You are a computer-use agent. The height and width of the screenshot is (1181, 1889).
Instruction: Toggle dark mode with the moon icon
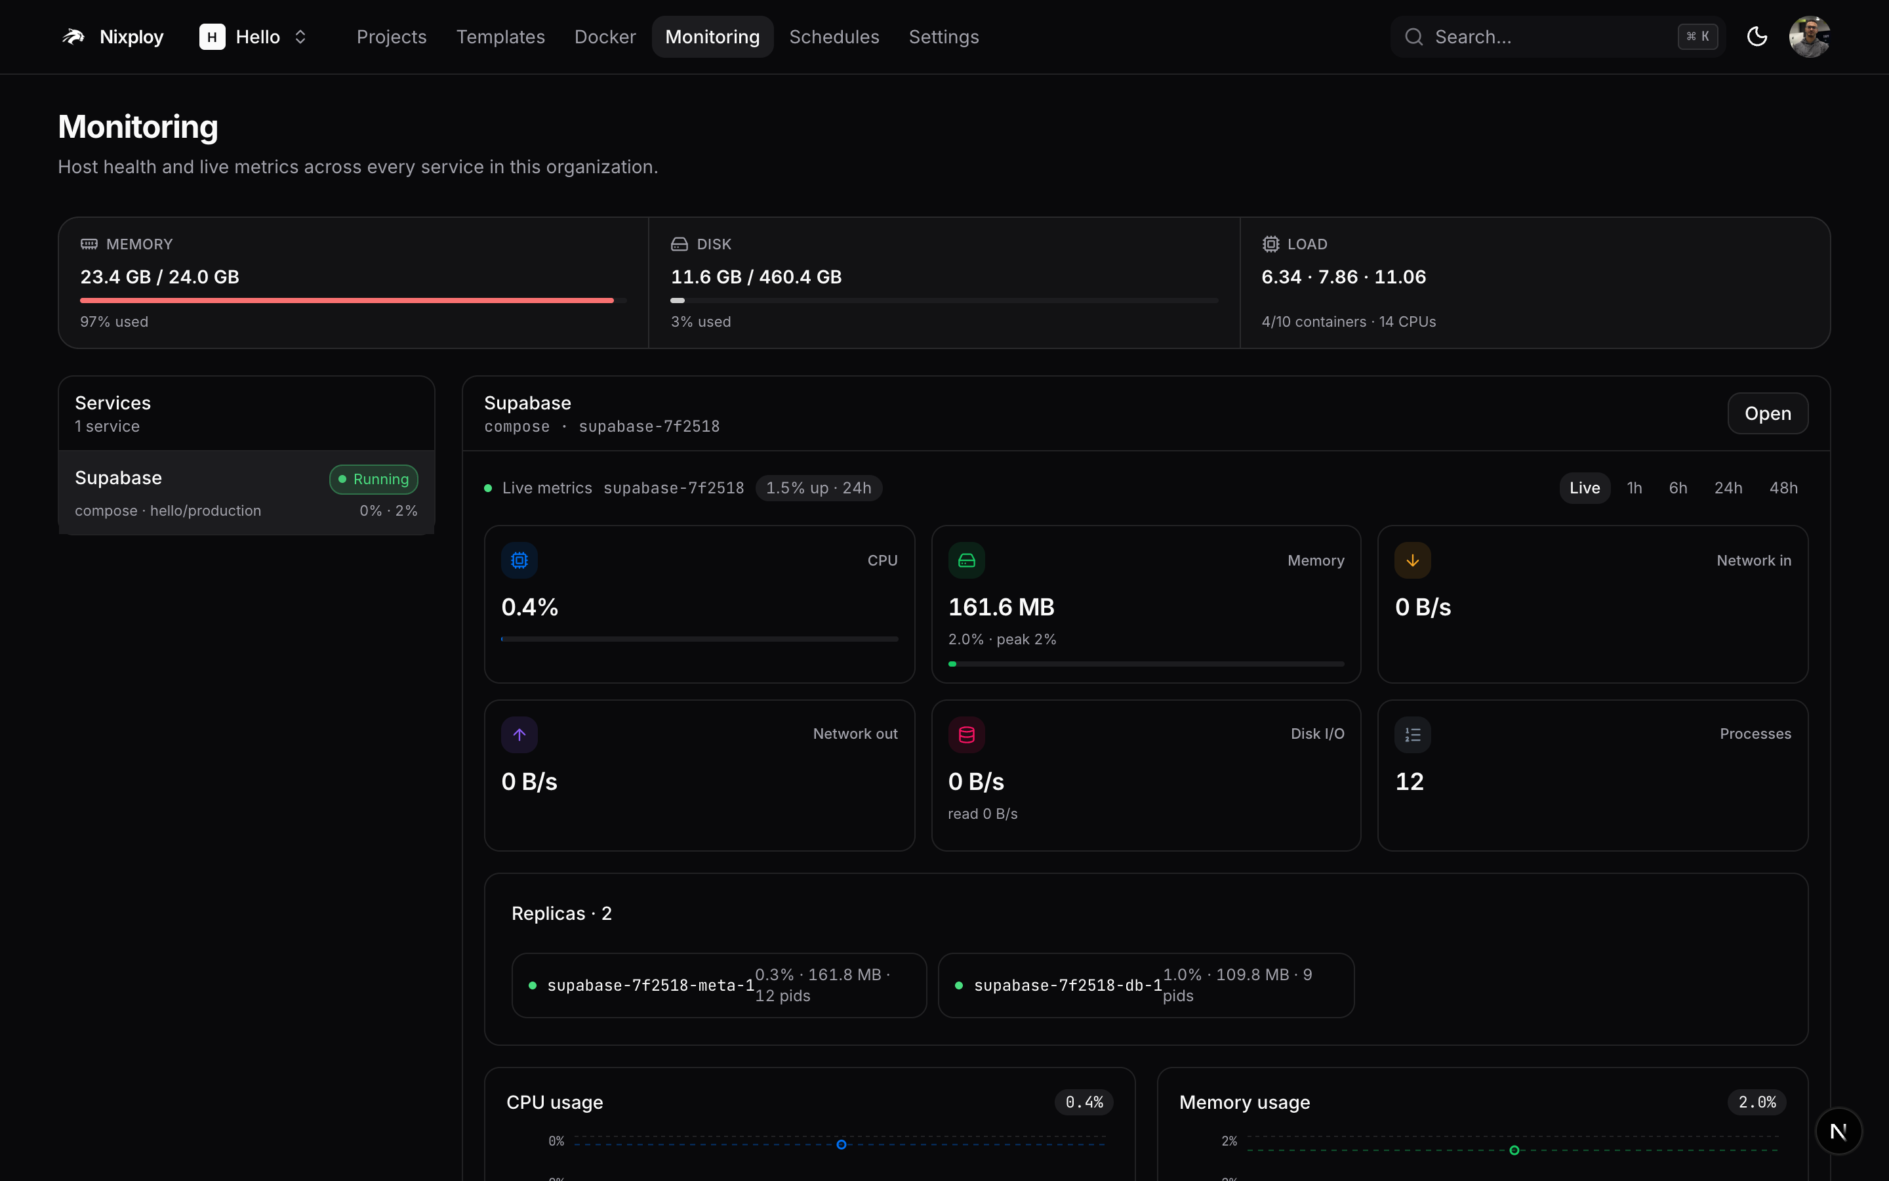[1757, 37]
